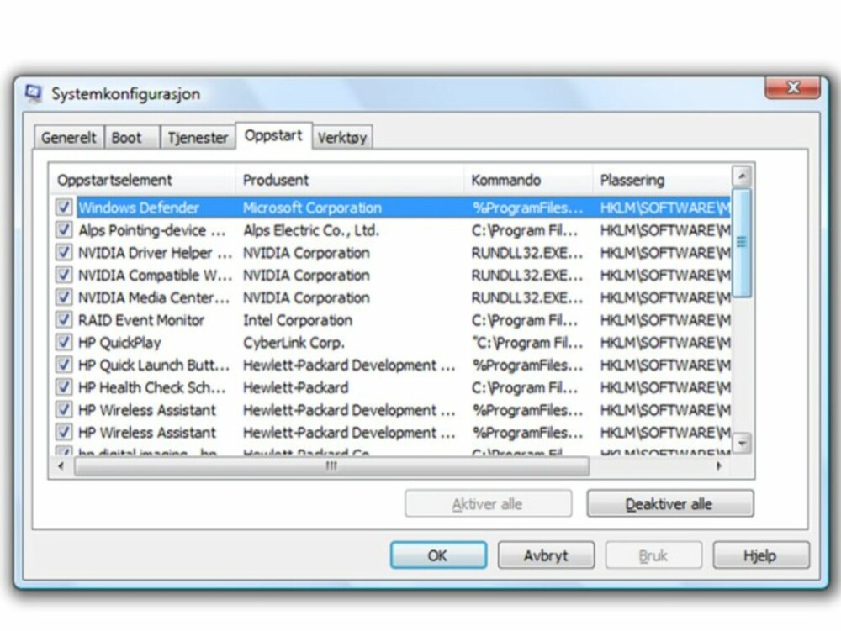Close the Systemkonfigurasjon window
The image size is (841, 631).
[792, 87]
